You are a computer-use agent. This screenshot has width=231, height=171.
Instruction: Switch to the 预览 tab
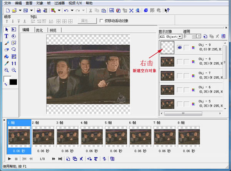click(x=53, y=30)
